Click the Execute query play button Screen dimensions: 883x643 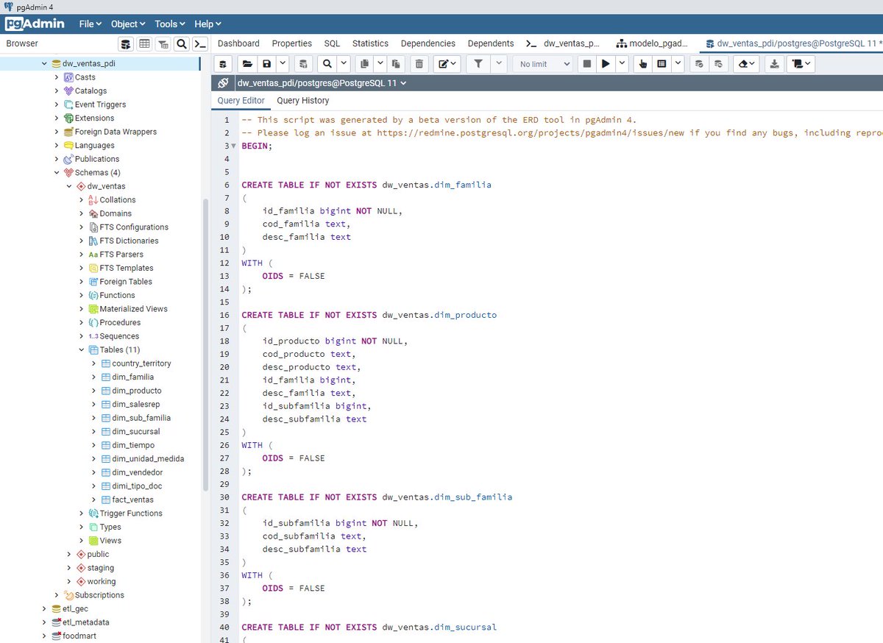(606, 64)
